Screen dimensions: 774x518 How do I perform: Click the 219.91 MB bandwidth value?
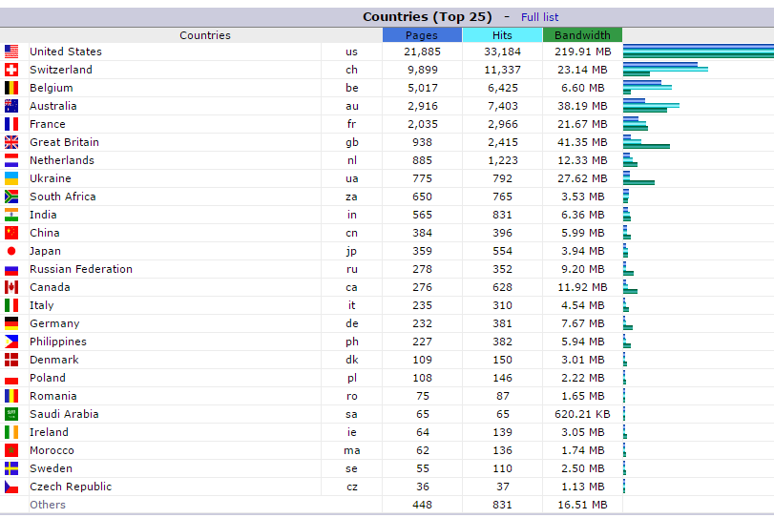click(x=582, y=52)
